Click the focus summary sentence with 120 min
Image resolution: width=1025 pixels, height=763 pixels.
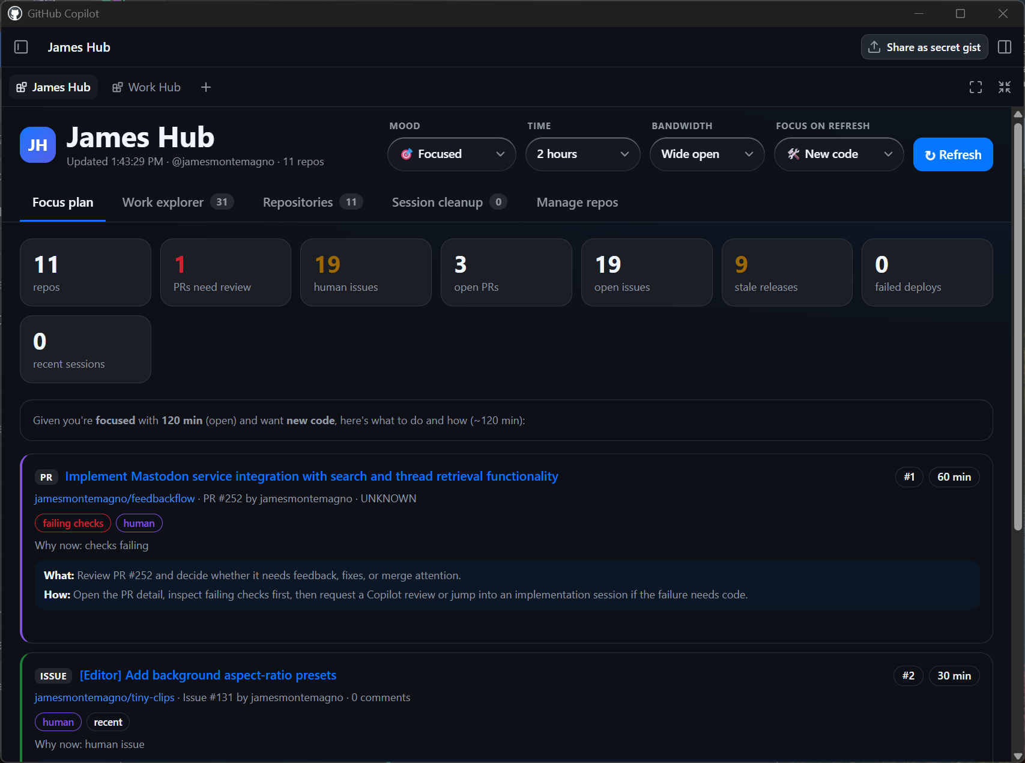[x=279, y=421]
